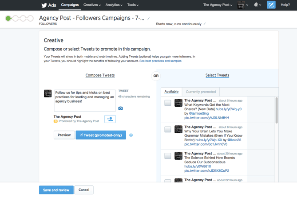Open 'See best practices and samples' link
Viewport: 297px width, 197px height.
[x=160, y=61]
